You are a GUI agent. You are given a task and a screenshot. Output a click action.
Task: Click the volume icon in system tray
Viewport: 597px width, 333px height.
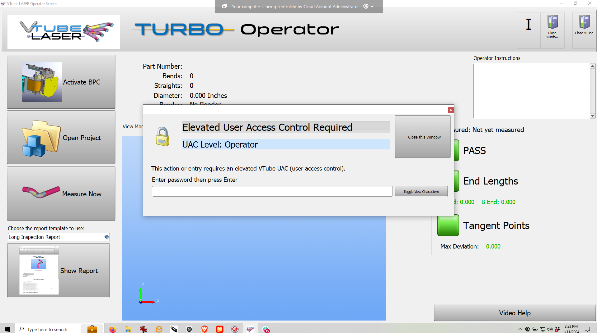[550, 329]
